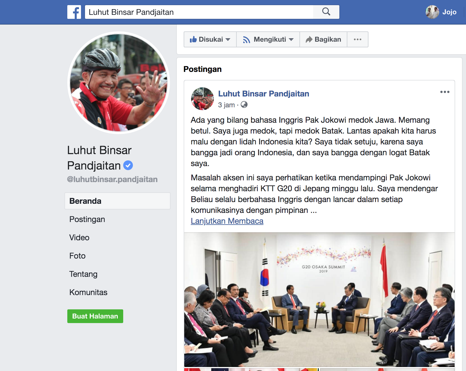Open Jojo's profile avatar

click(432, 12)
